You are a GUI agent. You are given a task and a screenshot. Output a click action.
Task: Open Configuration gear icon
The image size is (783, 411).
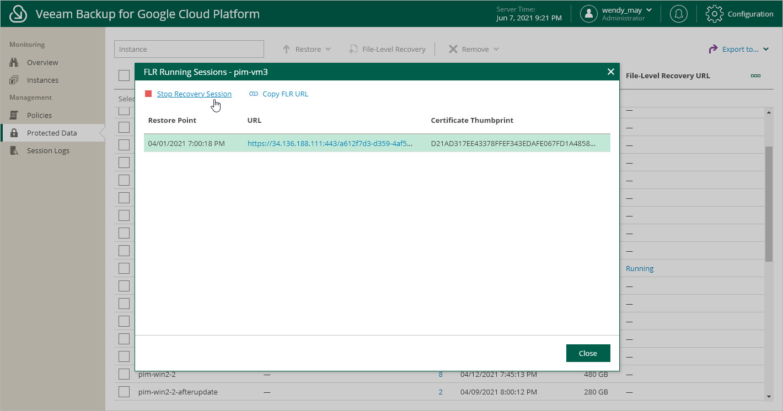pyautogui.click(x=715, y=14)
